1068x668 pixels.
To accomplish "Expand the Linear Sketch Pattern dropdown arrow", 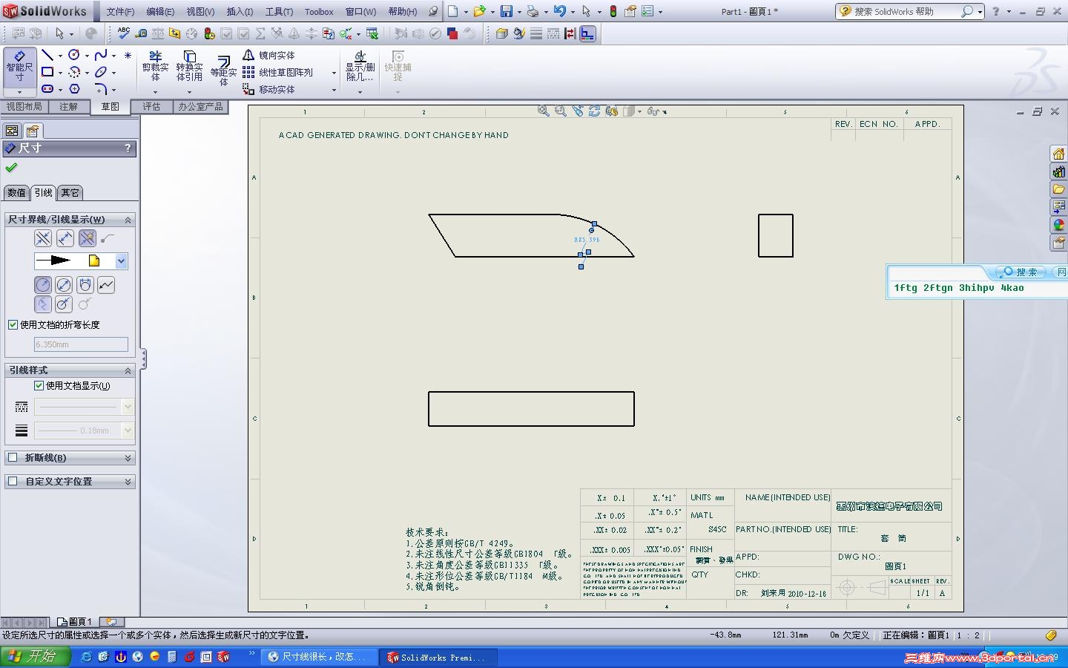I will [x=334, y=73].
